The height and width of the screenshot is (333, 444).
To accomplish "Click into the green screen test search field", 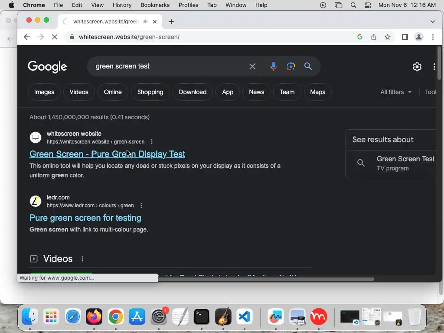I will (170, 66).
